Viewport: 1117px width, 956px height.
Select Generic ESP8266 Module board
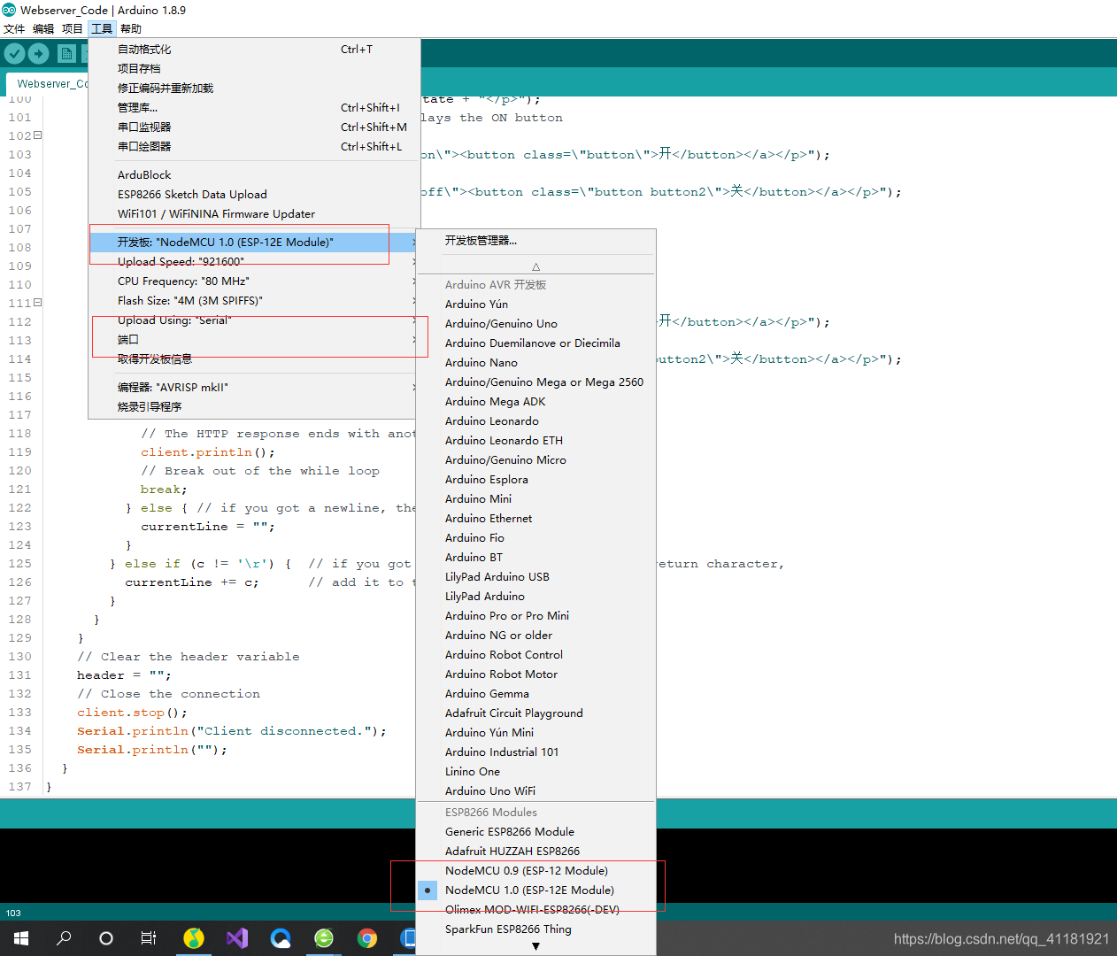click(510, 831)
